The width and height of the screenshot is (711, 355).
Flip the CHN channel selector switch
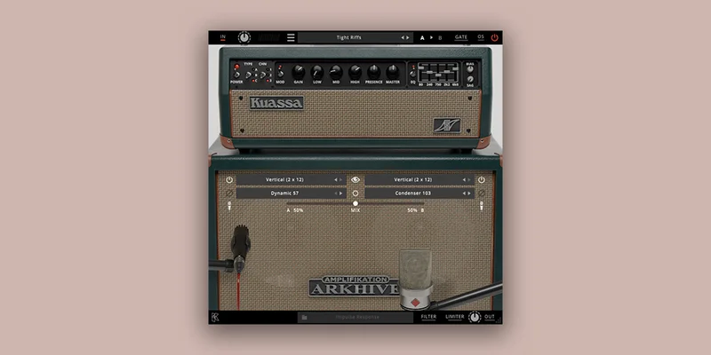pos(262,75)
